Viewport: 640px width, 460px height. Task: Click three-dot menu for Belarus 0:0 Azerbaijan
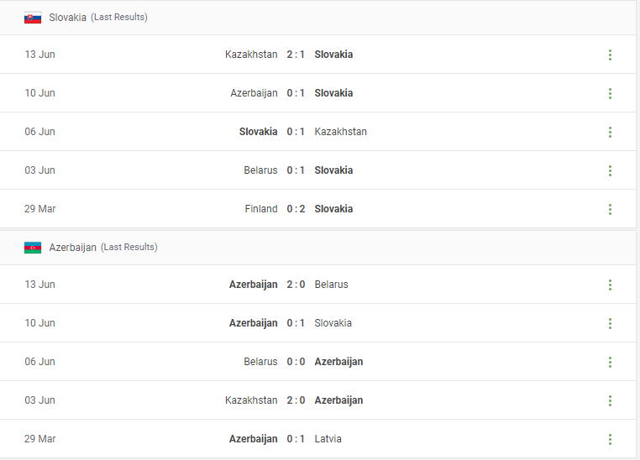click(610, 362)
